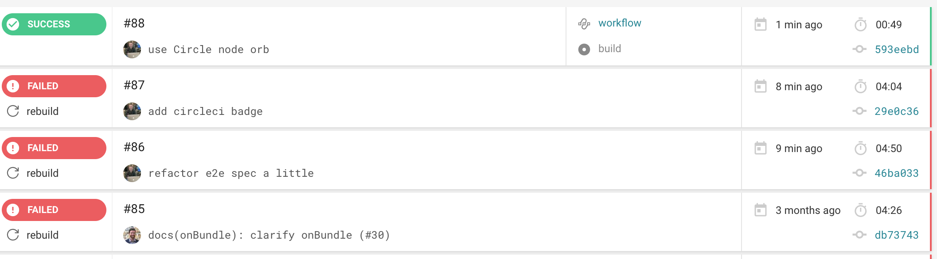This screenshot has width=937, height=259.
Task: Click the rebuild circular arrow for build #85
Action: [x=13, y=235]
